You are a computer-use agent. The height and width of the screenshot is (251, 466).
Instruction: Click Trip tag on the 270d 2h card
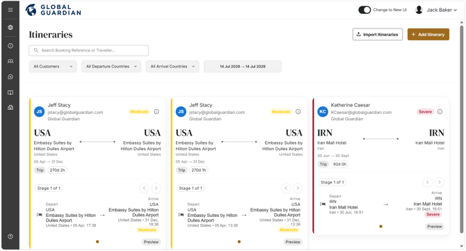click(40, 170)
